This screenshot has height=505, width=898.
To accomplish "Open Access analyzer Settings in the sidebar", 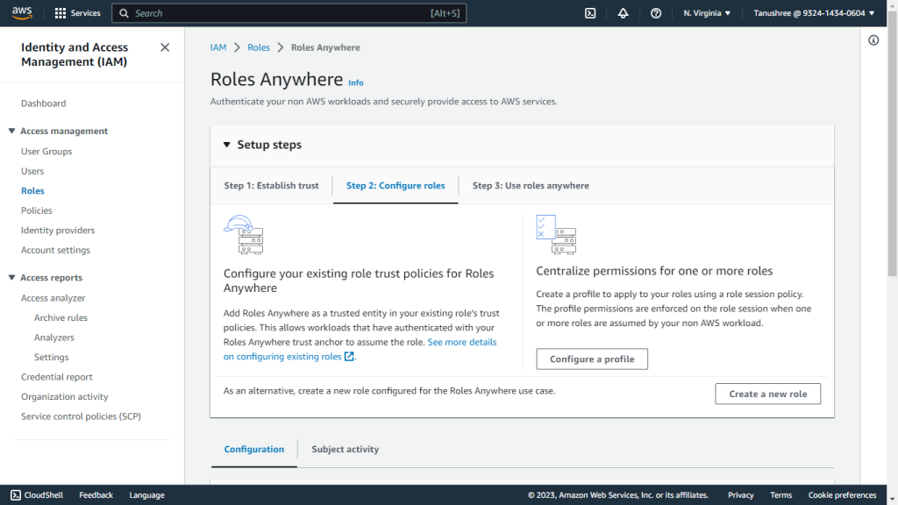I will pos(51,358).
